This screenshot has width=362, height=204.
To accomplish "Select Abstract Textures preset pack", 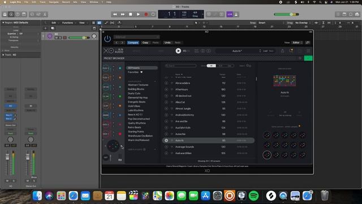I will pyautogui.click(x=138, y=85).
